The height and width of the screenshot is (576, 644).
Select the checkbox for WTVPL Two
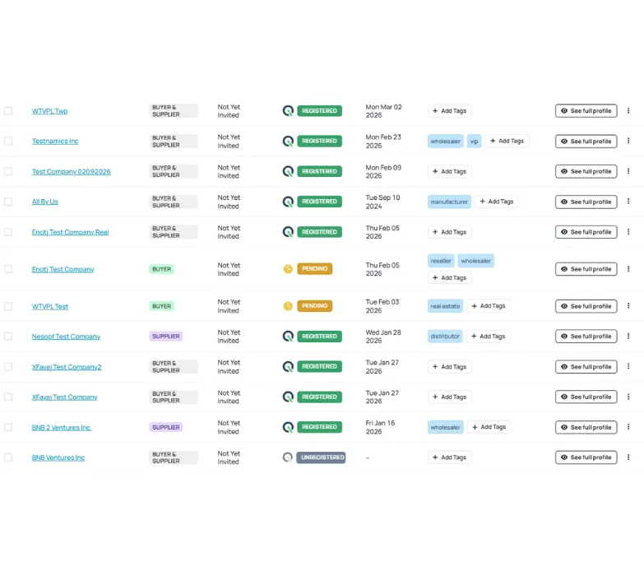pyautogui.click(x=8, y=111)
